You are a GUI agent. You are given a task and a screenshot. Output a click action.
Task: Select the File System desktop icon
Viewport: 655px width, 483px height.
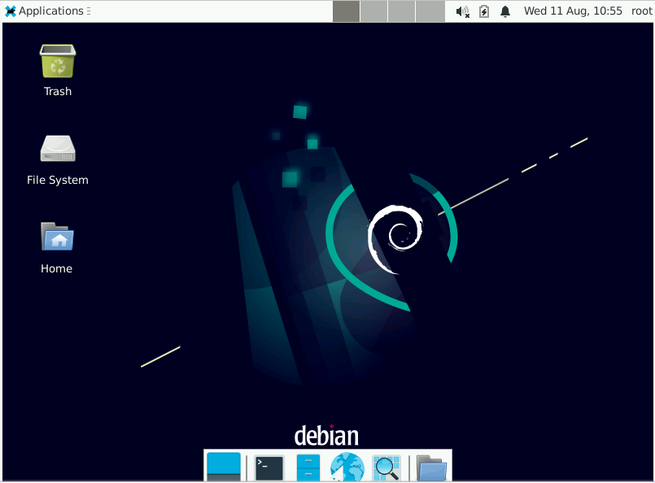pyautogui.click(x=58, y=149)
